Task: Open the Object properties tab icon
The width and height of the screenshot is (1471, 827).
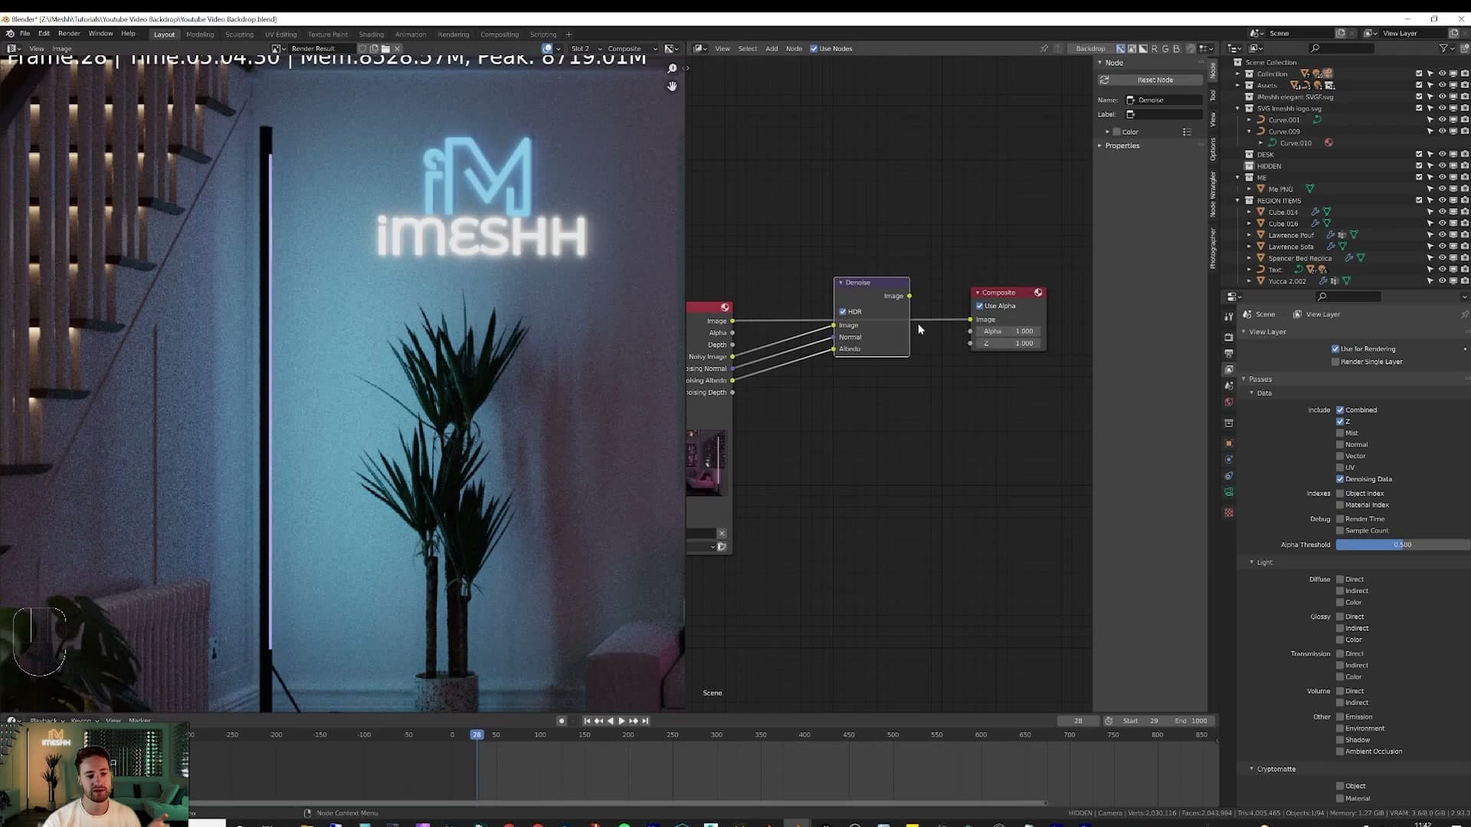Action: pos(1229,443)
